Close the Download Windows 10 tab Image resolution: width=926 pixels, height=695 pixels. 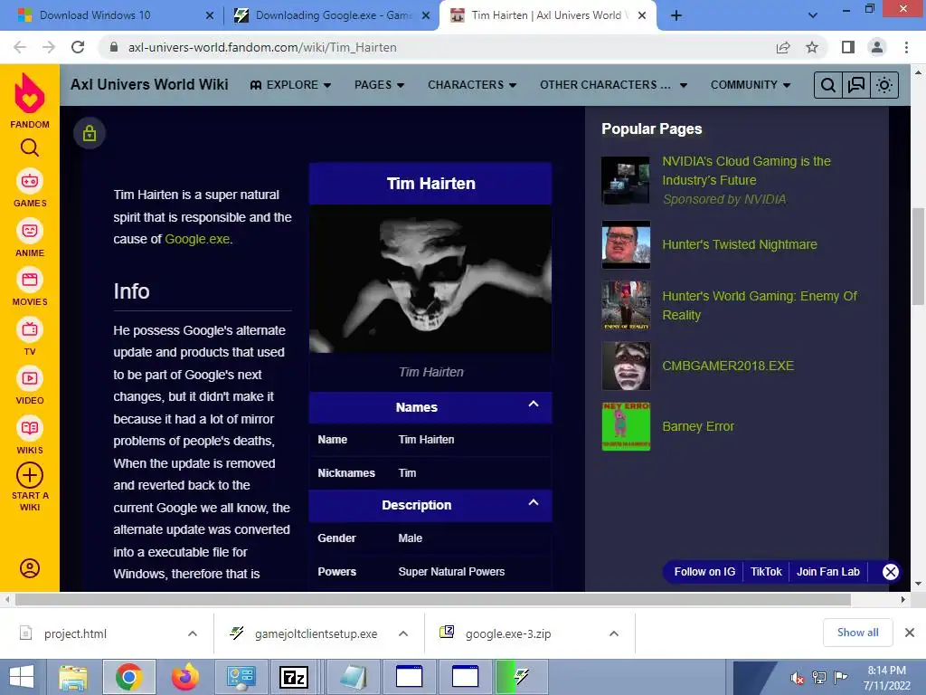[210, 15]
